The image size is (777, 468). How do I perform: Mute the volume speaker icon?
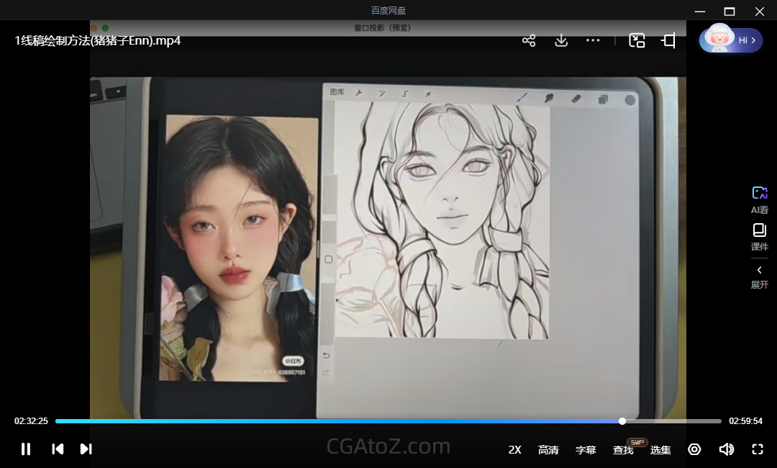pos(726,449)
